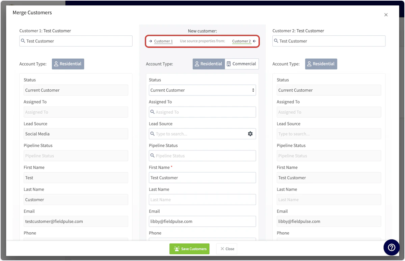This screenshot has width=405, height=261.
Task: Click Customer 2 Pipeline Status field
Action: click(329, 156)
